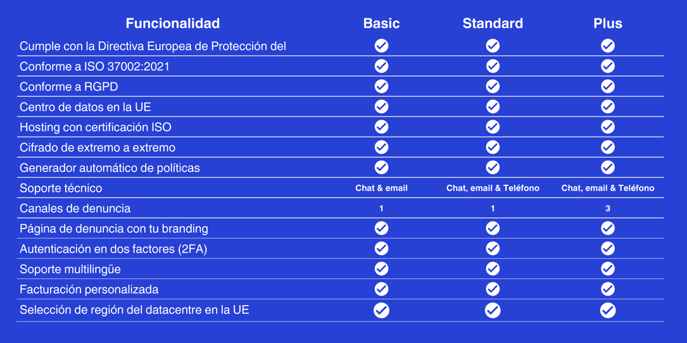Select the Basic plan column header
The image size is (687, 343).
pyautogui.click(x=381, y=23)
